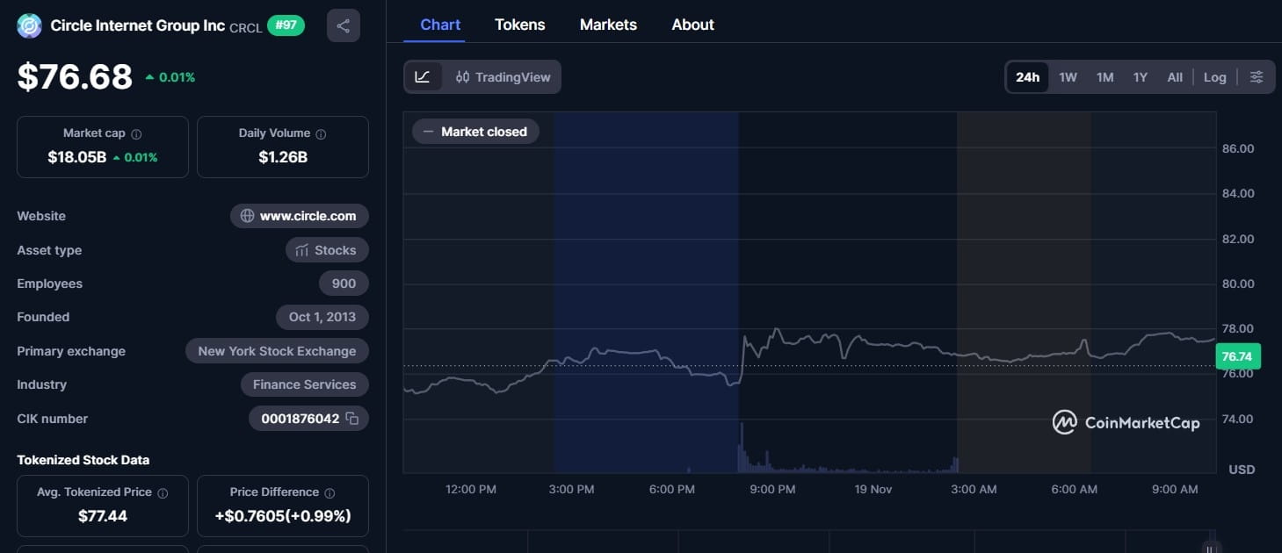Toggle Log scale on the chart
This screenshot has height=553, width=1282.
pos(1214,76)
